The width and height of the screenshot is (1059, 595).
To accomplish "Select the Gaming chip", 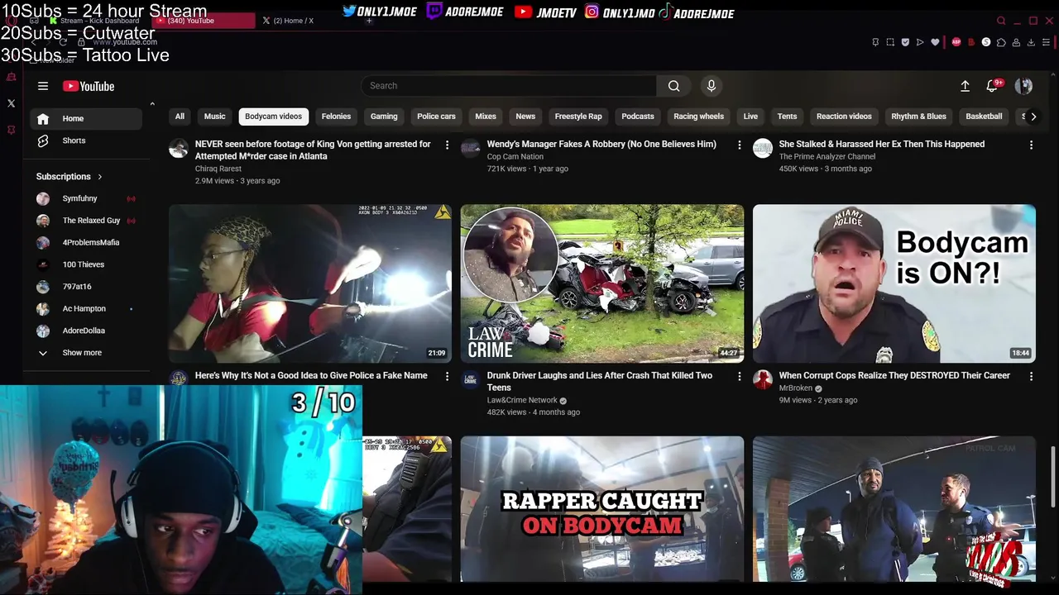I will pyautogui.click(x=384, y=117).
